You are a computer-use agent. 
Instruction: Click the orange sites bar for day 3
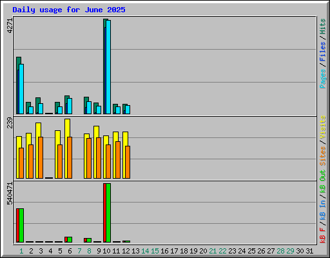tap(41, 157)
